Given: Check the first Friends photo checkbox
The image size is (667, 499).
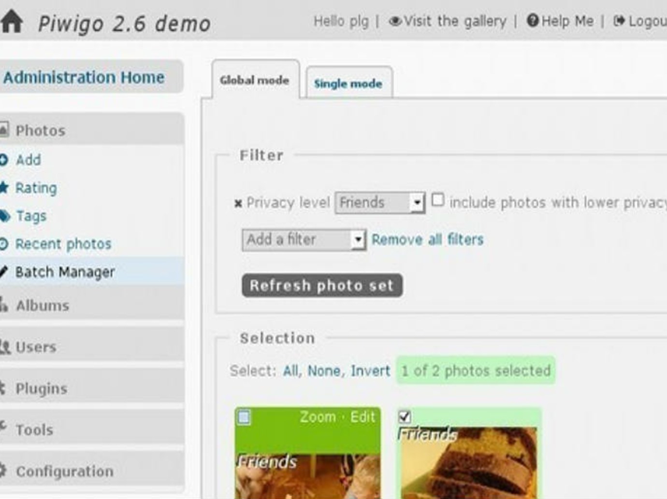Looking at the screenshot, I should click(244, 417).
